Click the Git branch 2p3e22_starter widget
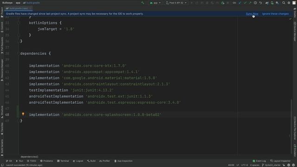This screenshot has height=167, width=297. [271, 165]
